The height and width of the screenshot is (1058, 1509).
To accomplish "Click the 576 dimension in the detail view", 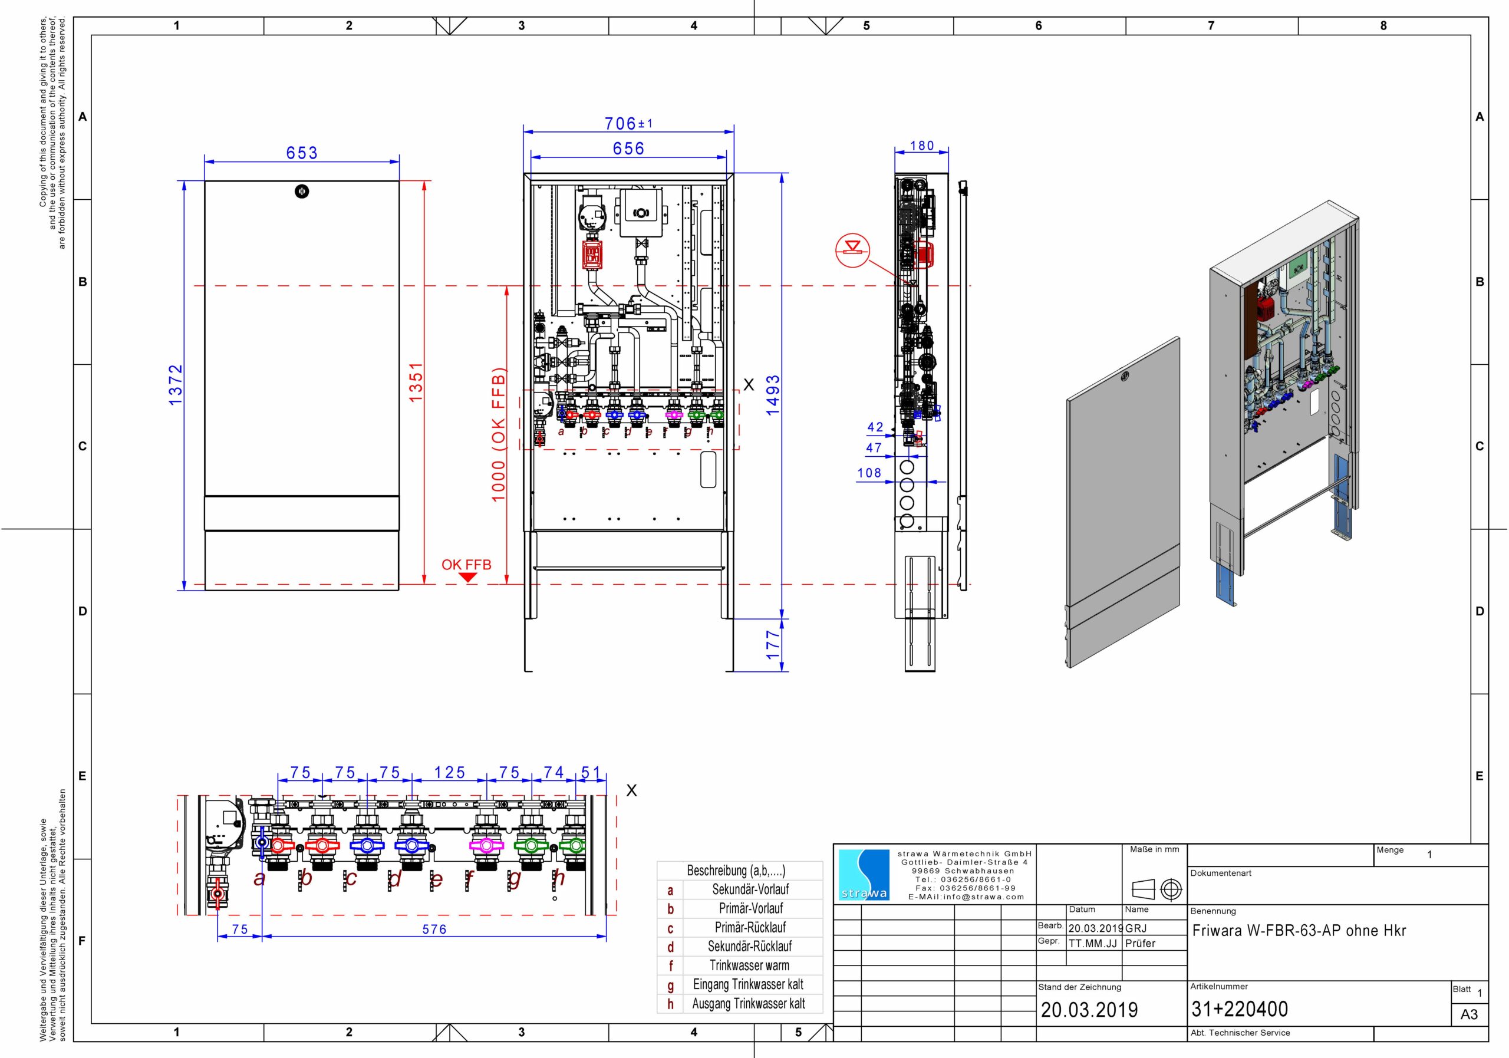I will tap(434, 929).
